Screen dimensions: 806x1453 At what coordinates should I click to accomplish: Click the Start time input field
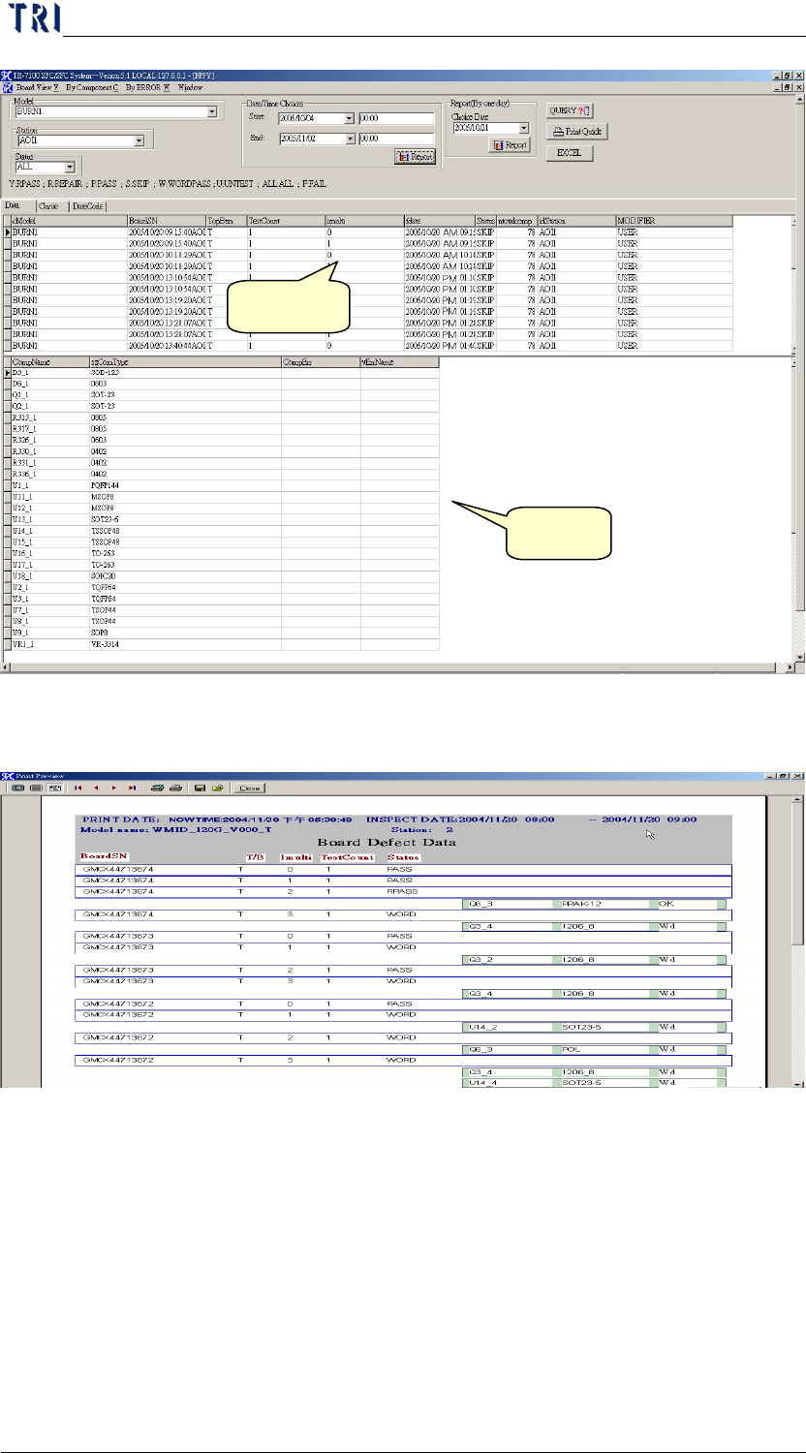pos(396,119)
